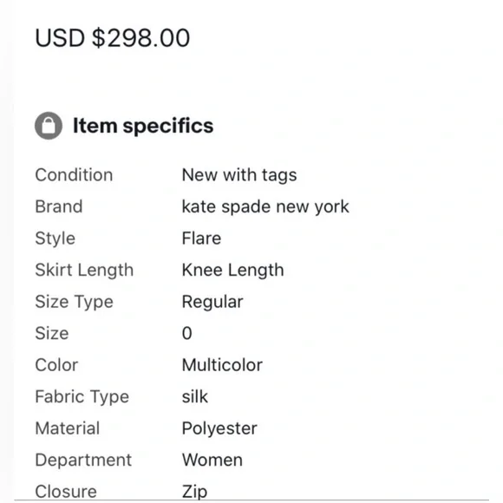Image resolution: width=503 pixels, height=503 pixels.
Task: Select the Zip closure value
Action: [194, 492]
